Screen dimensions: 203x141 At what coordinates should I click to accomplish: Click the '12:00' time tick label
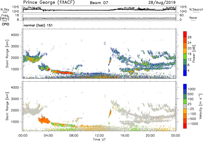[x=99, y=136]
